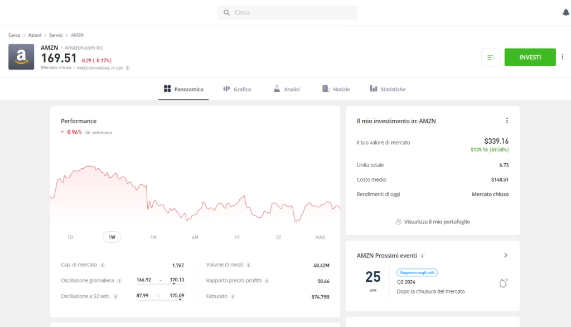Click the 58.66 price-earnings value
Screen dimensions: 571x327
point(323,281)
